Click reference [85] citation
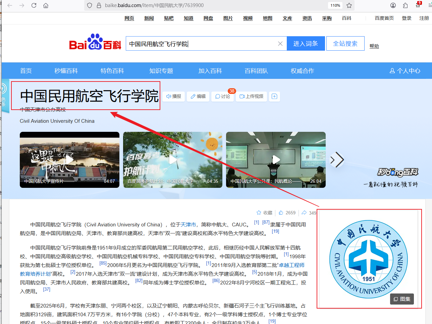432x324 pixels. point(103,263)
